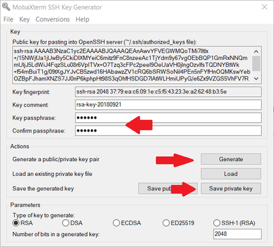This screenshot has width=274, height=247.
Task: Open the Help menu
Action: click(82, 19)
